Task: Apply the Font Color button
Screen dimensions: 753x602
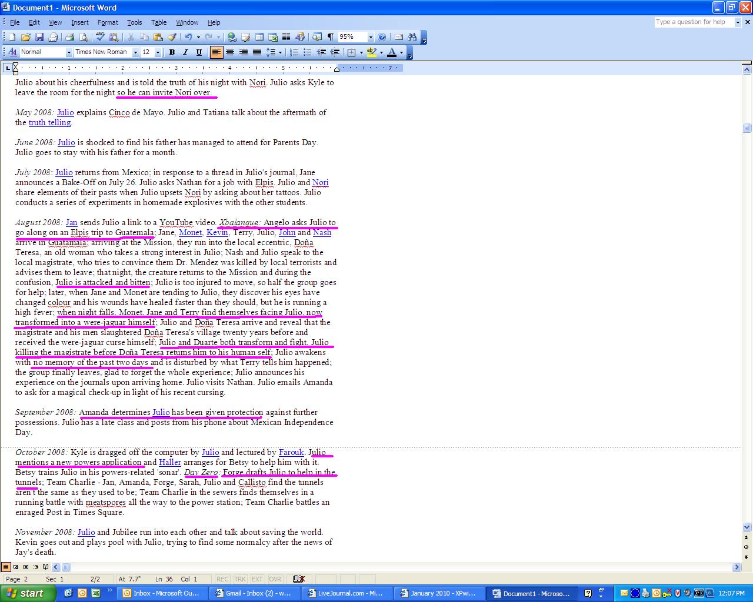Action: click(x=392, y=52)
